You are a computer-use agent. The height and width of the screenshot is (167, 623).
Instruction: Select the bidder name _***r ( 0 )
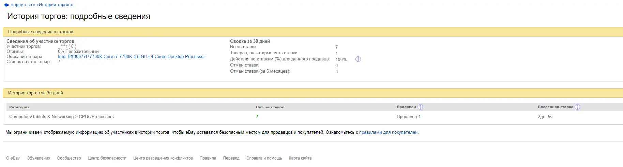click(67, 47)
